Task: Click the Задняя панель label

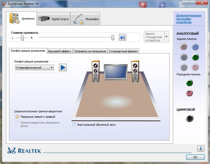Action: [x=186, y=39]
